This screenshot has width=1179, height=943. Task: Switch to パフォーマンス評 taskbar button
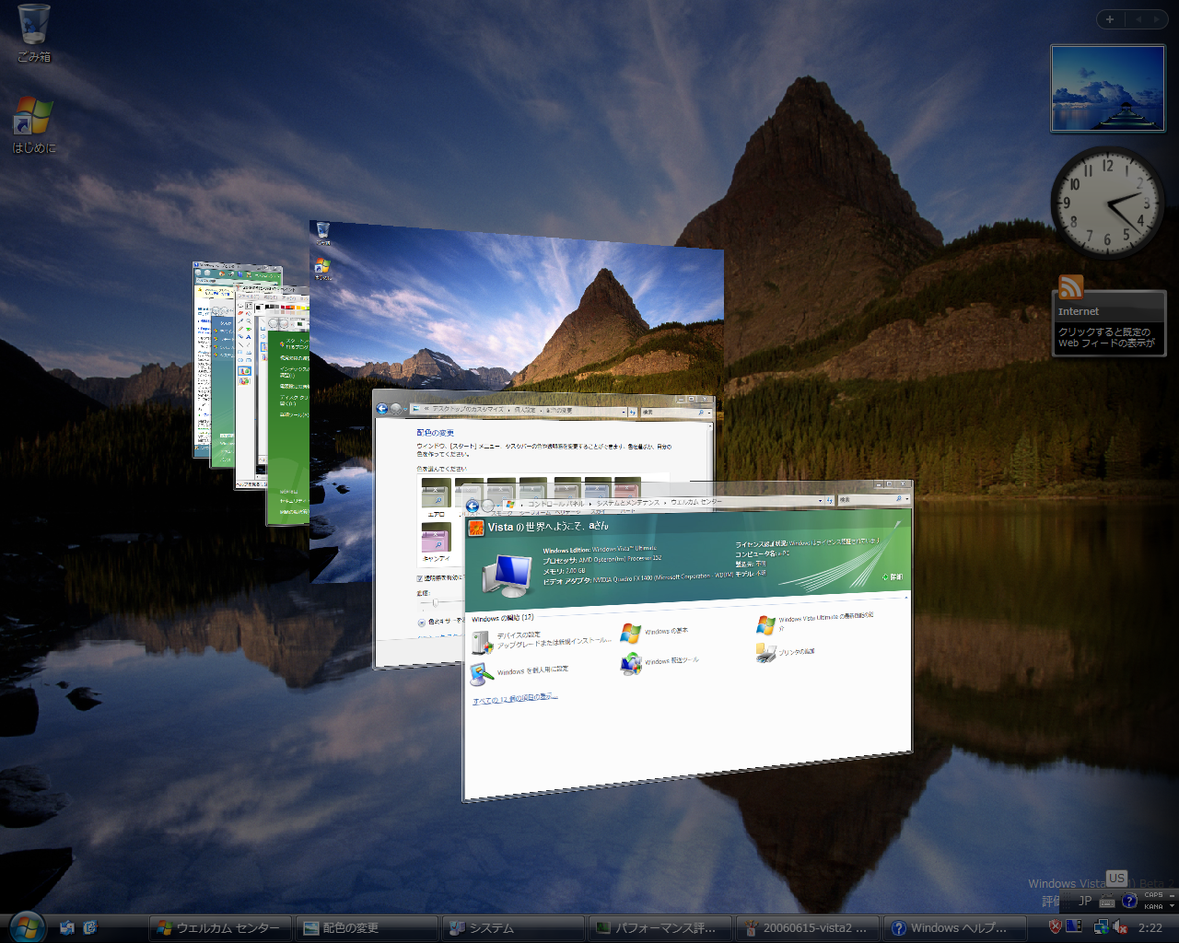[x=660, y=927]
